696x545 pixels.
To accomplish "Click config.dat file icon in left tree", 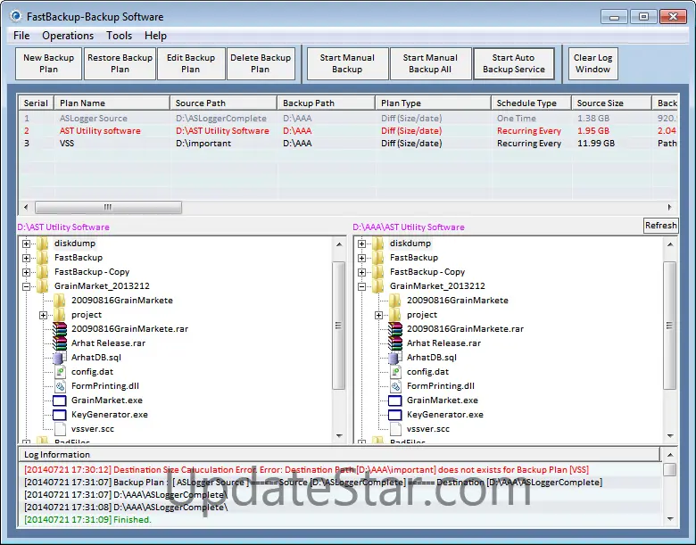I will pyautogui.click(x=60, y=371).
